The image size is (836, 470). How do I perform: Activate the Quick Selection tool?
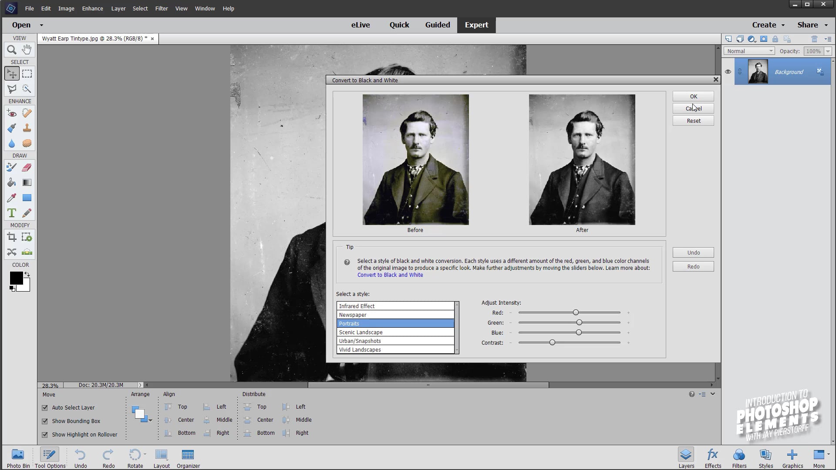(27, 88)
